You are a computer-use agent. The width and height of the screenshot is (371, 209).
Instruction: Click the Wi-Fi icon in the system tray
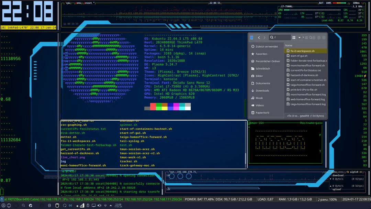click(105, 206)
